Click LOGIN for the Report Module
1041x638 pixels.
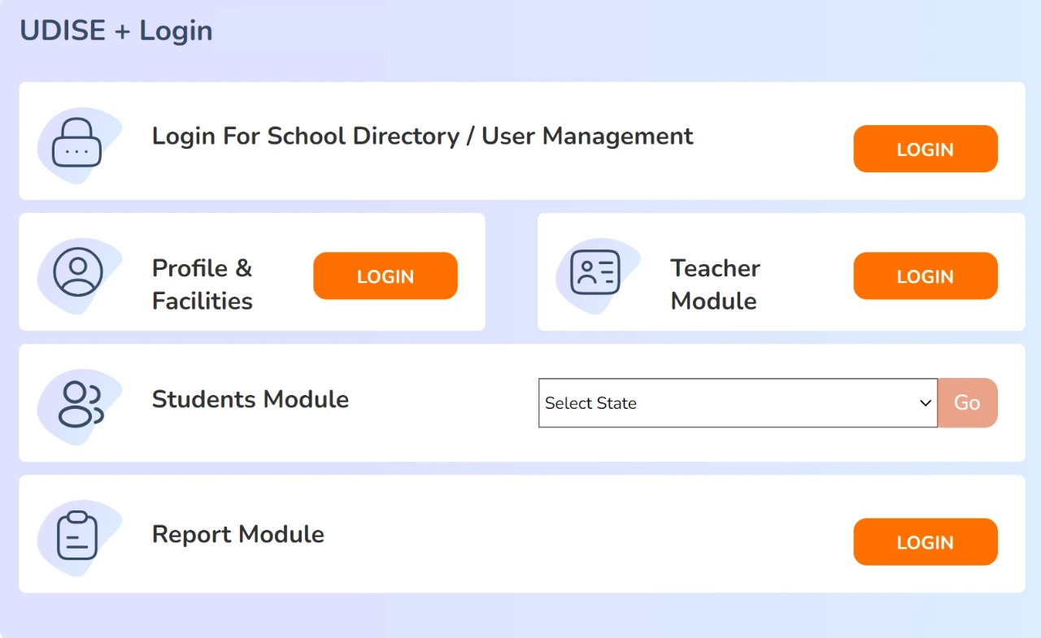pos(925,541)
